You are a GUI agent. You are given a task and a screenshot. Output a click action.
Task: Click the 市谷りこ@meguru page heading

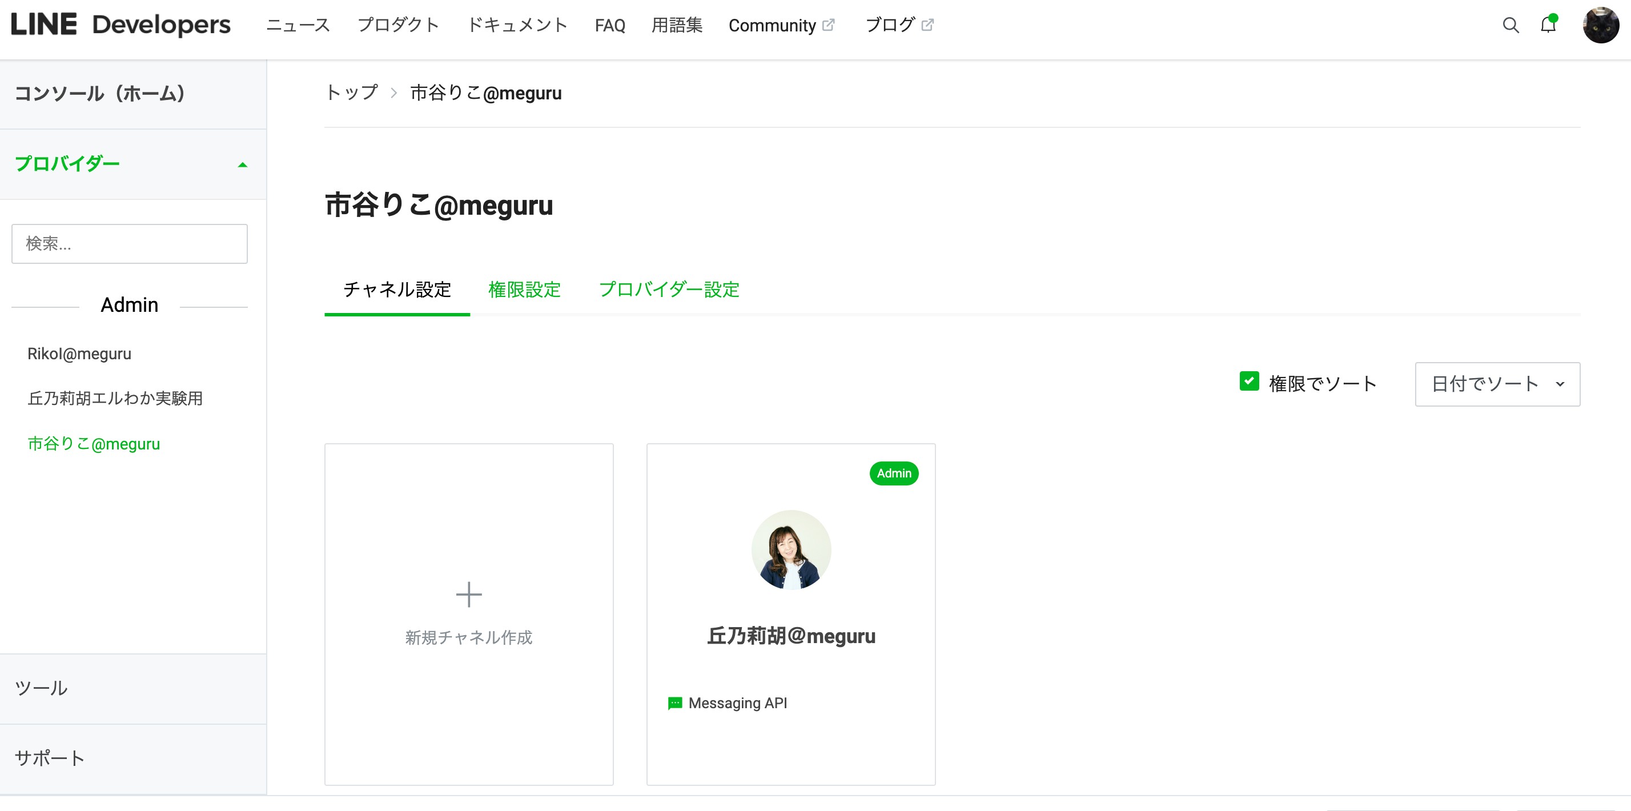tap(439, 205)
